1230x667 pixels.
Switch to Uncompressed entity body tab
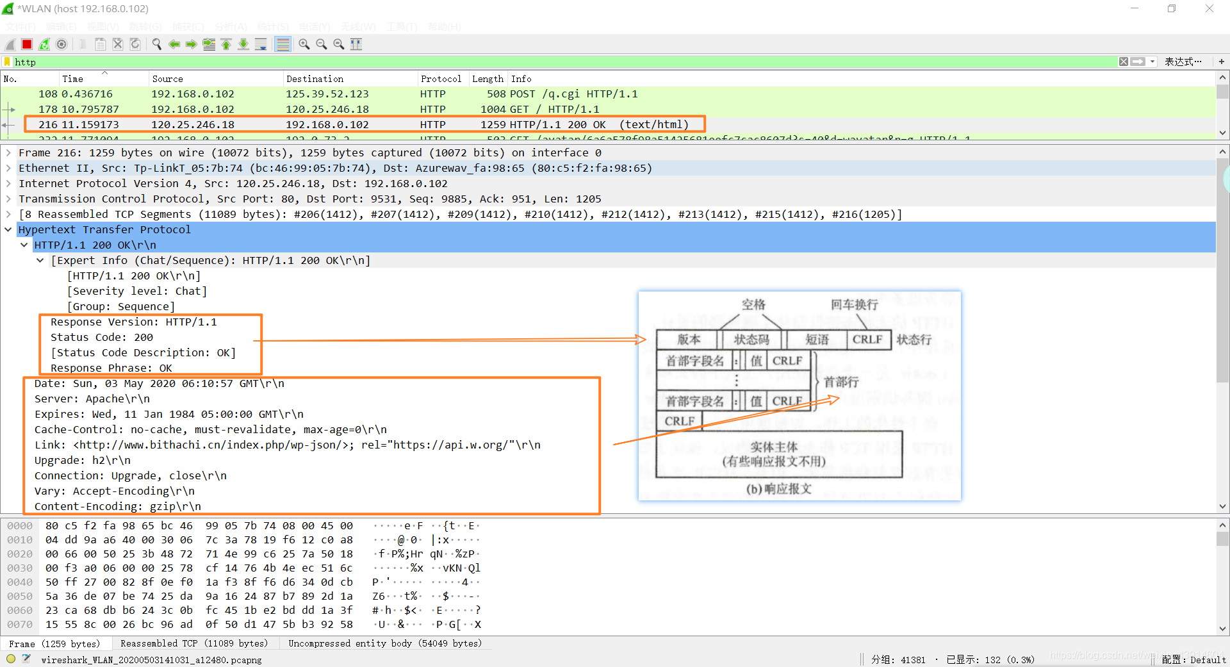click(385, 643)
